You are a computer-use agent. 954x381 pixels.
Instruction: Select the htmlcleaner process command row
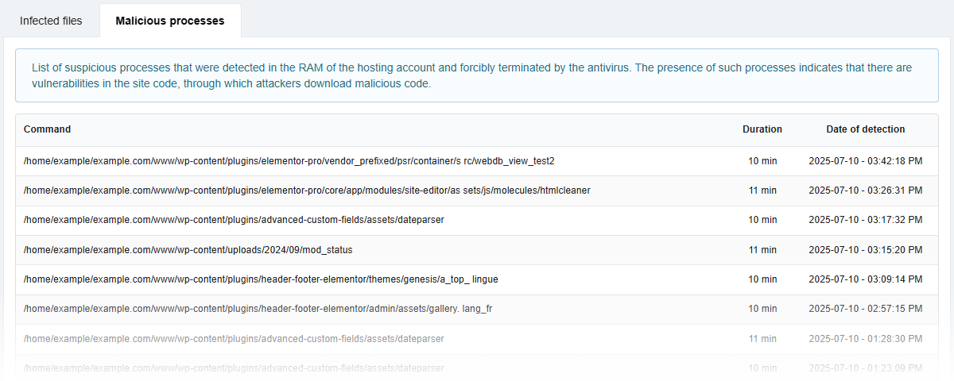click(307, 190)
